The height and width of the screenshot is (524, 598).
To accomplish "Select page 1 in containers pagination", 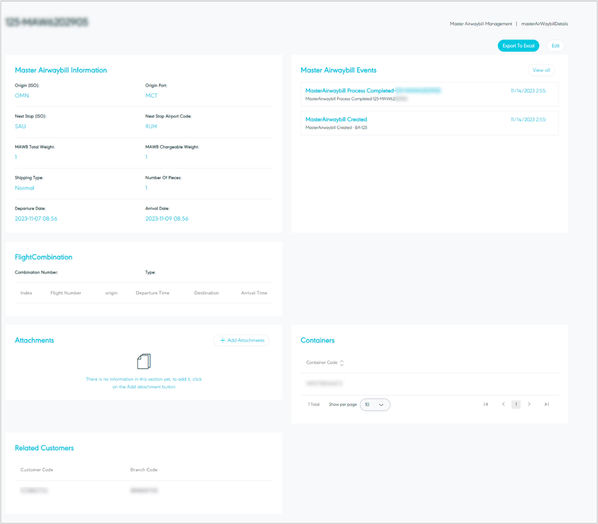I will click(516, 404).
